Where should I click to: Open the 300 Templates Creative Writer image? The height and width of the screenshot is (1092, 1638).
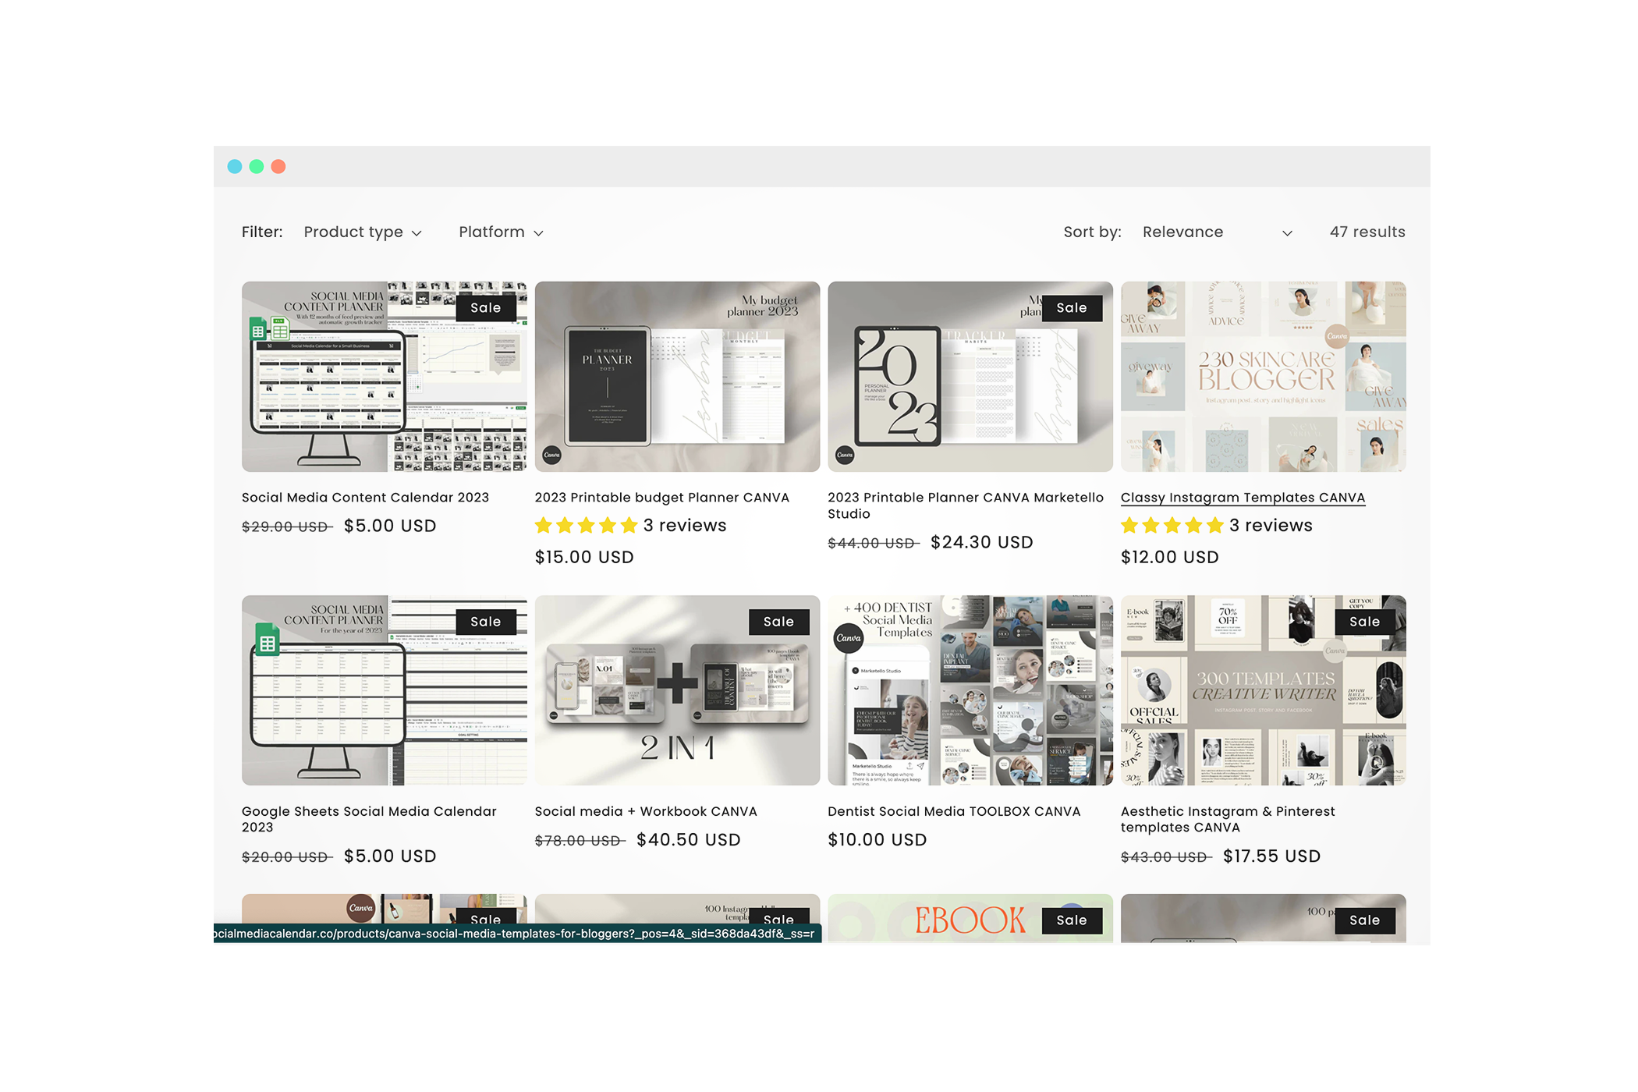[1263, 690]
